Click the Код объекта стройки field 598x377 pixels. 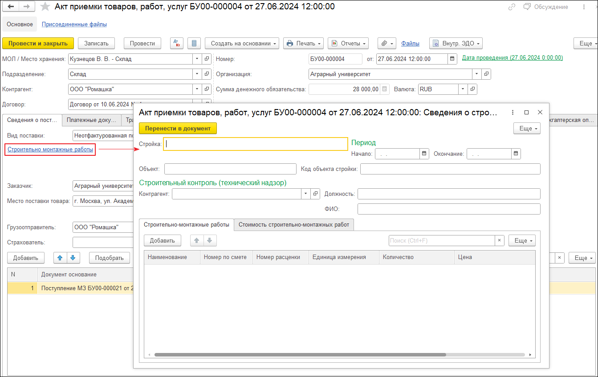point(450,169)
